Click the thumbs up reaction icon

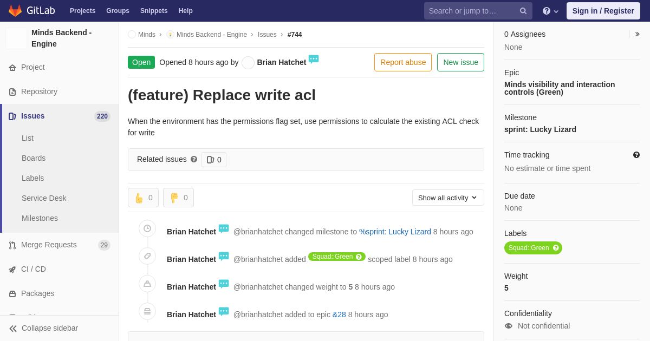click(139, 198)
